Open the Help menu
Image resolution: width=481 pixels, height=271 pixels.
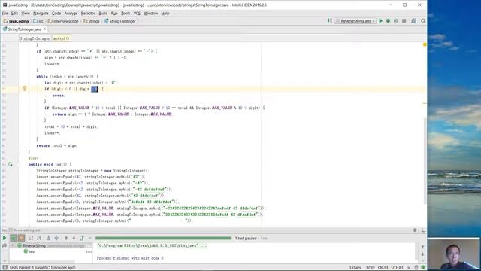tap(165, 14)
